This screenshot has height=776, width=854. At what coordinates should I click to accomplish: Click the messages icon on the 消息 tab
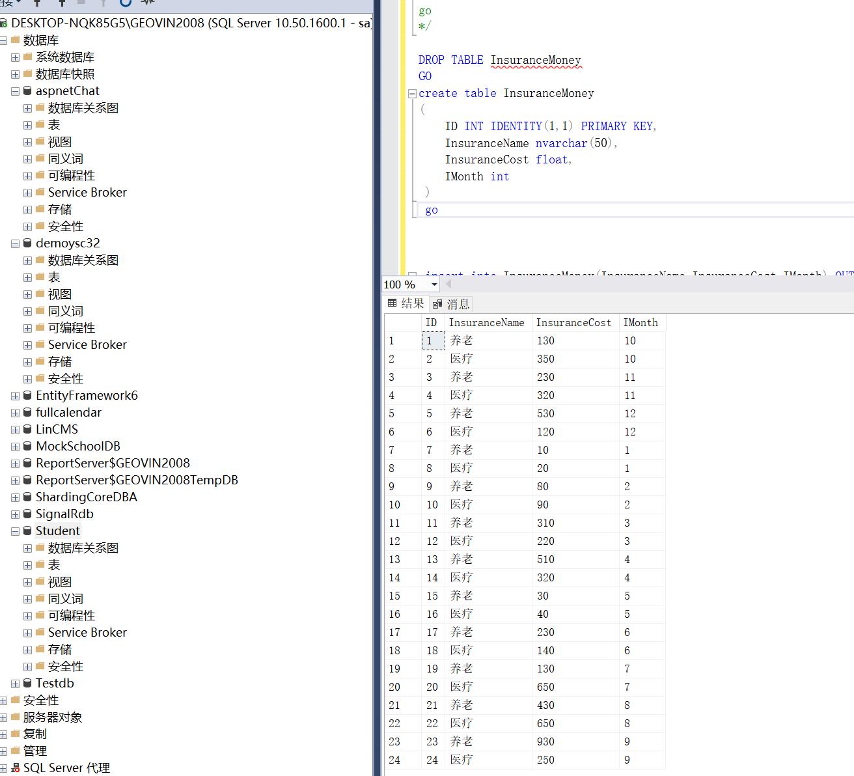coord(437,303)
